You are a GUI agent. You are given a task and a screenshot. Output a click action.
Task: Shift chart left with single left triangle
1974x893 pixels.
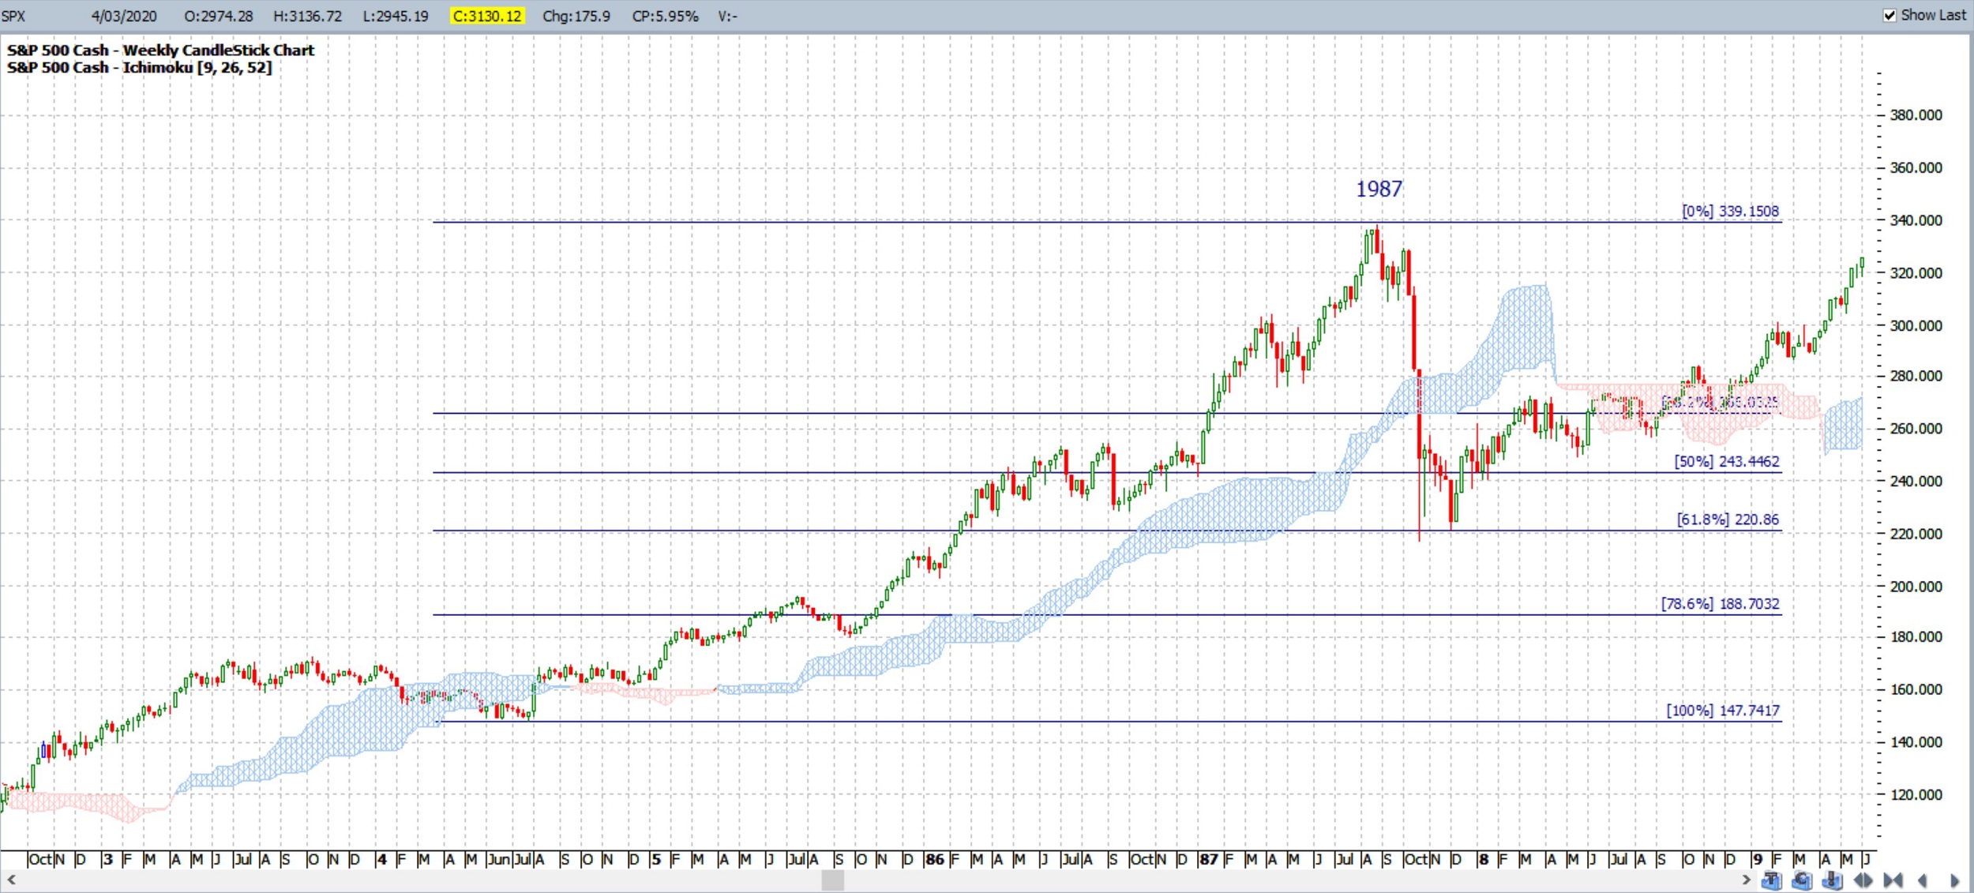[1922, 880]
